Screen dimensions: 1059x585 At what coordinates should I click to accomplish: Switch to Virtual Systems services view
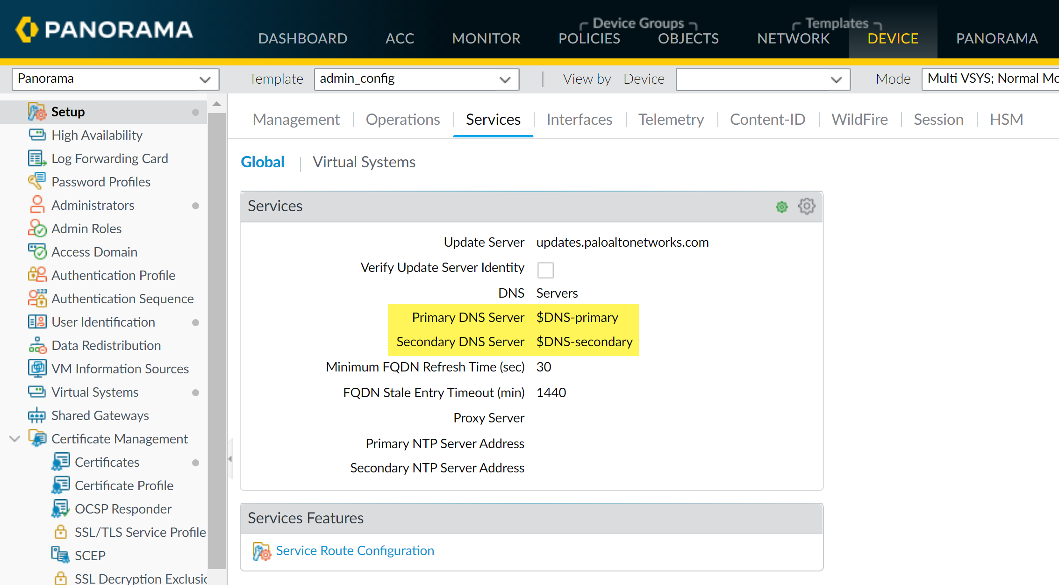point(364,162)
